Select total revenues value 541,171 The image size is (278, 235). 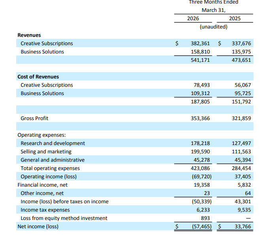(200, 60)
